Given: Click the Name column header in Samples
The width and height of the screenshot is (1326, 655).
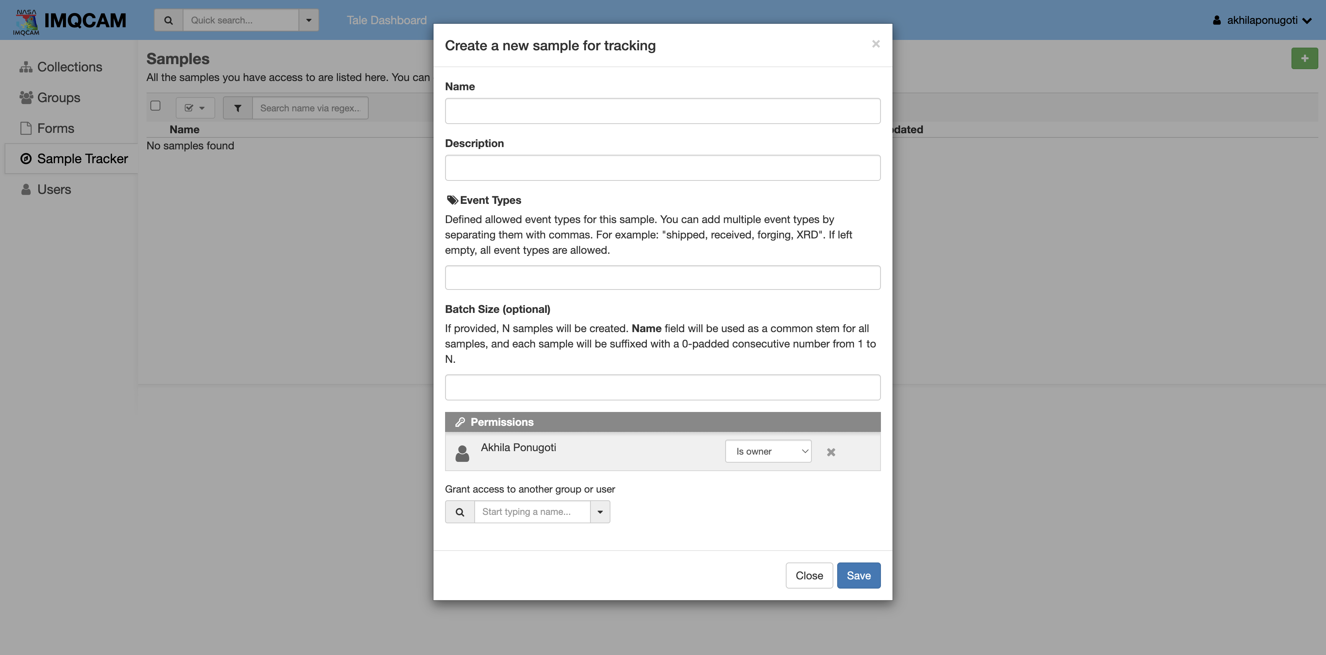Looking at the screenshot, I should (x=184, y=129).
